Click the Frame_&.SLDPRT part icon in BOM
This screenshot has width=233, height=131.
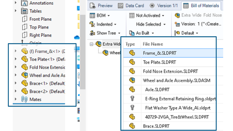[x=132, y=53]
